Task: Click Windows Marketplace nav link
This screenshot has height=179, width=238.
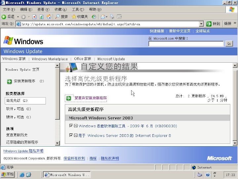Action: click(x=50, y=59)
